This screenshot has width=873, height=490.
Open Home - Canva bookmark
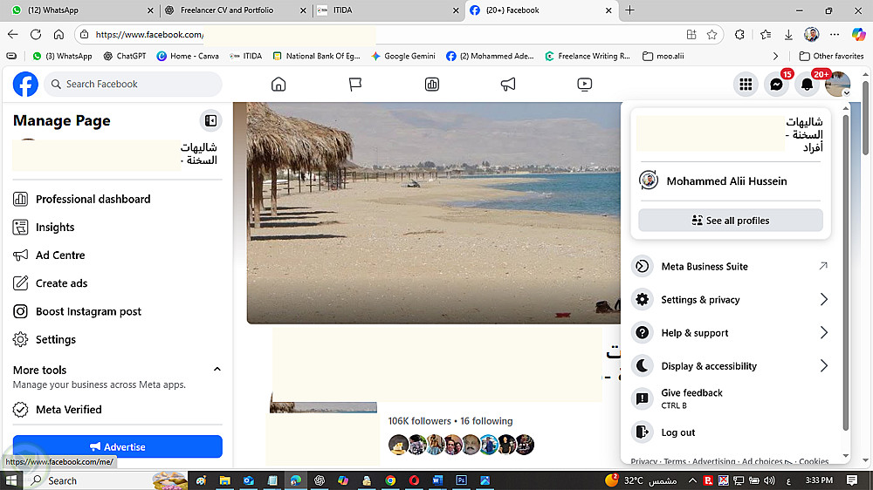(188, 56)
